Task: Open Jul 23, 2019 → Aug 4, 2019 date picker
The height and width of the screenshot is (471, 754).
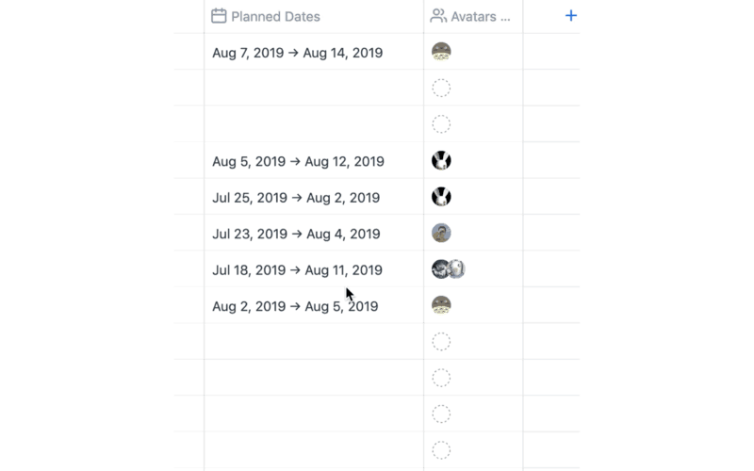Action: [x=296, y=234]
